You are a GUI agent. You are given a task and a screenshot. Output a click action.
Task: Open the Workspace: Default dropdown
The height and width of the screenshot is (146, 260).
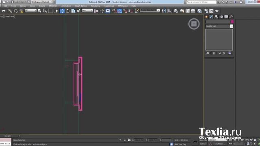point(41,2)
